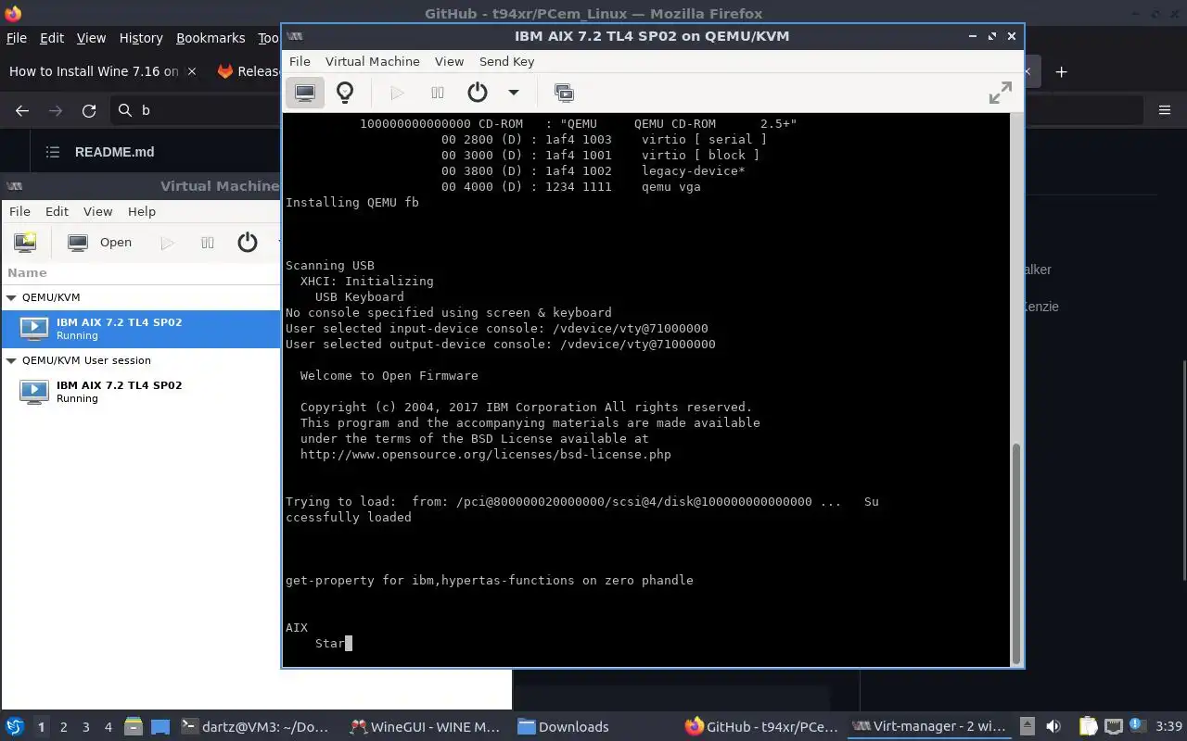Viewport: 1187px width, 741px height.
Task: Open README.md outline list icon
Action: pos(53,152)
